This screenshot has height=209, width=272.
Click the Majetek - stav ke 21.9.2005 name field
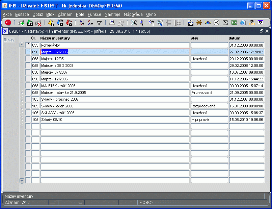[x=115, y=93]
